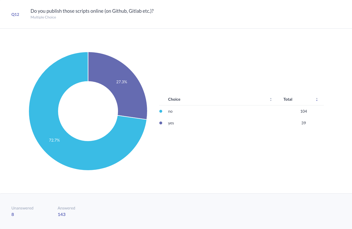Click the total value 39
The height and width of the screenshot is (229, 352).
[x=304, y=123]
